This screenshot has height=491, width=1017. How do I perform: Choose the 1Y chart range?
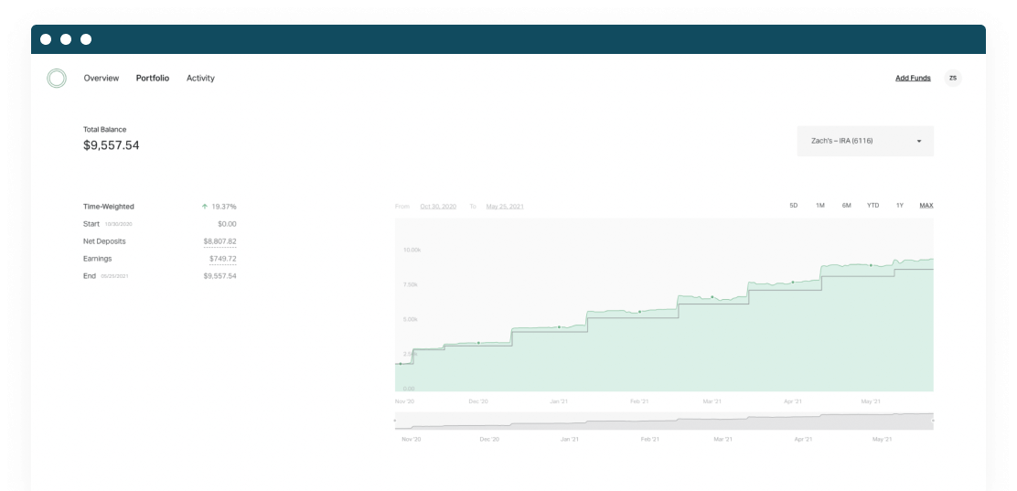(900, 206)
